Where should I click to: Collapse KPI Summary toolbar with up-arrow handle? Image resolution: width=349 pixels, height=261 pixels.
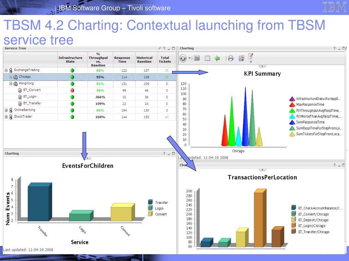[262, 66]
